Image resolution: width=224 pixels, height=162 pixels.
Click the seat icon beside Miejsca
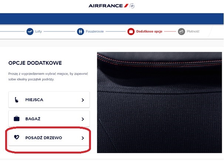pyautogui.click(x=17, y=100)
